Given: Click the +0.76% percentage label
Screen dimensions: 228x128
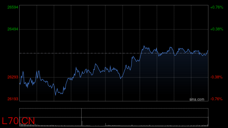Looking at the screenshot, I should [217, 7].
